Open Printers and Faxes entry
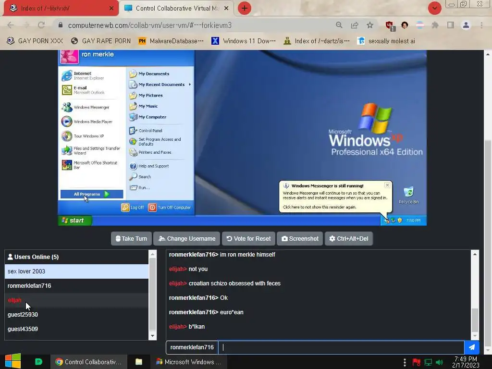Viewport: 492px width, 369px height. tap(150, 152)
